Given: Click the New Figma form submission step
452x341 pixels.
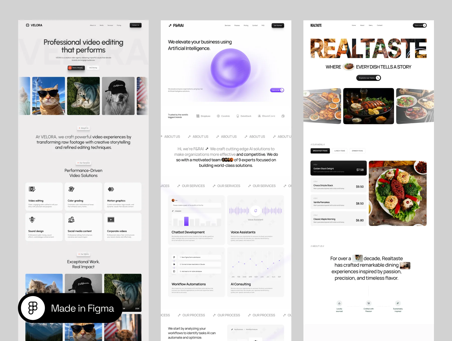Looking at the screenshot, I should (200, 257).
